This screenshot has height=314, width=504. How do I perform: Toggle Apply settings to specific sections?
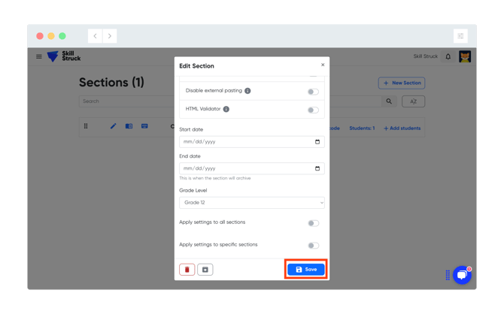coord(313,246)
